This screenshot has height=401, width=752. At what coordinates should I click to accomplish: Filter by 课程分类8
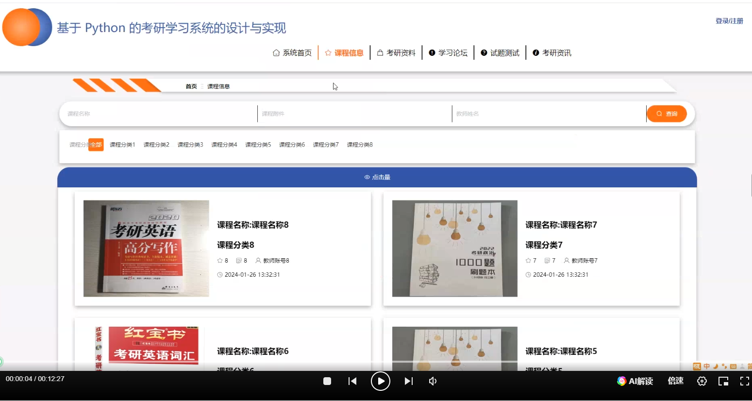pos(360,145)
